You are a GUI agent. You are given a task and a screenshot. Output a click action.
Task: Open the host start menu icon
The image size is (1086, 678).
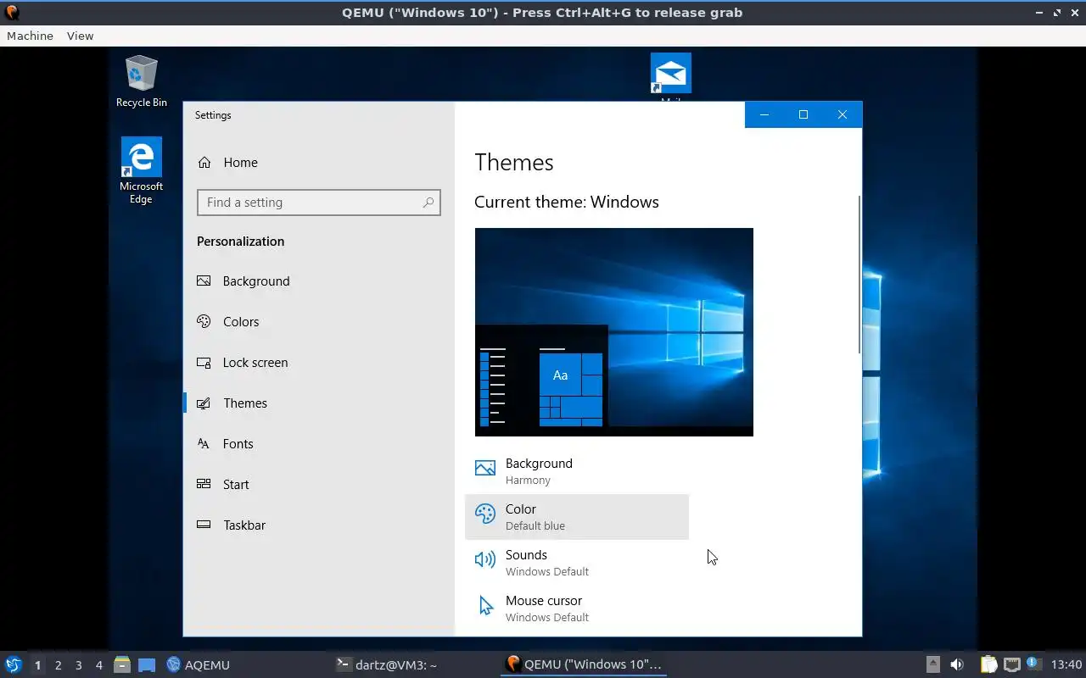click(13, 664)
